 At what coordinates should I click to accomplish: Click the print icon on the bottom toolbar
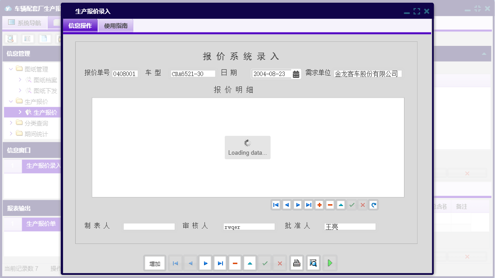coord(296,263)
